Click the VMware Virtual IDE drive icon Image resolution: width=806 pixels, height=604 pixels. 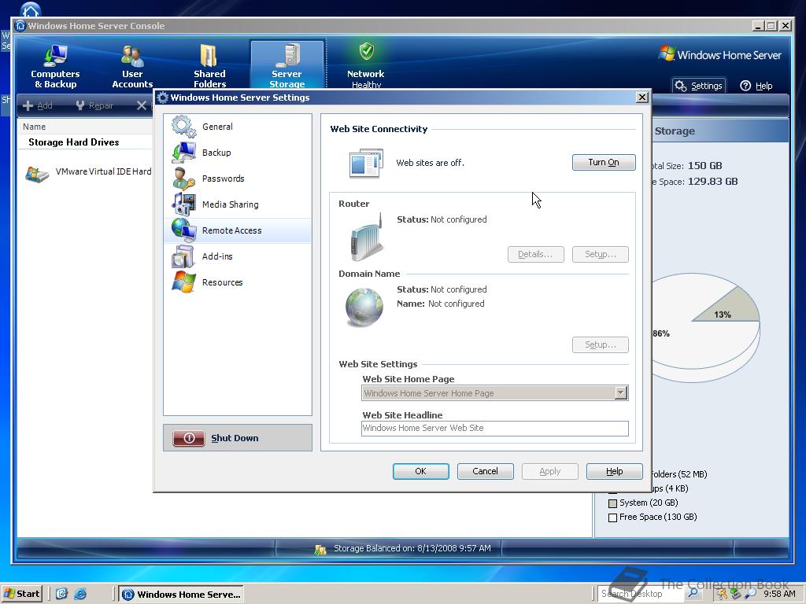tap(37, 175)
